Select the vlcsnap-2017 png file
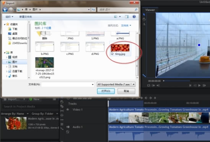 (x=45, y=68)
